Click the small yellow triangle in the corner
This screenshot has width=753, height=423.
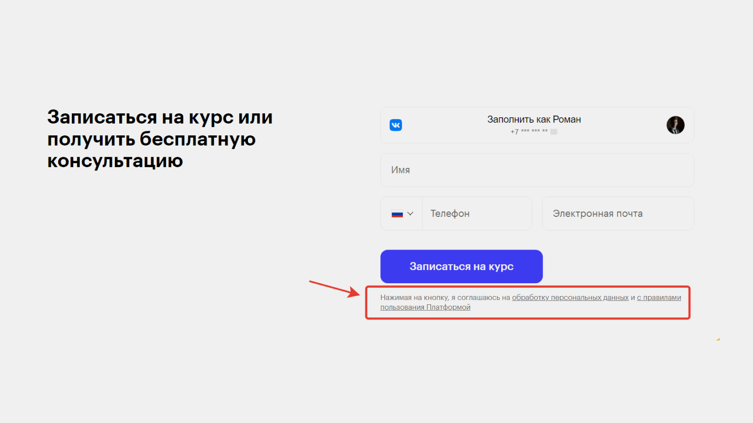[x=718, y=339]
